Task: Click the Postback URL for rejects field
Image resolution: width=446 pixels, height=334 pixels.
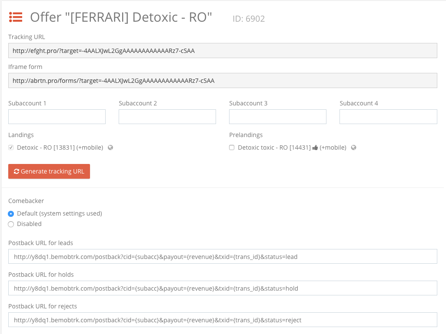Action: [223, 320]
